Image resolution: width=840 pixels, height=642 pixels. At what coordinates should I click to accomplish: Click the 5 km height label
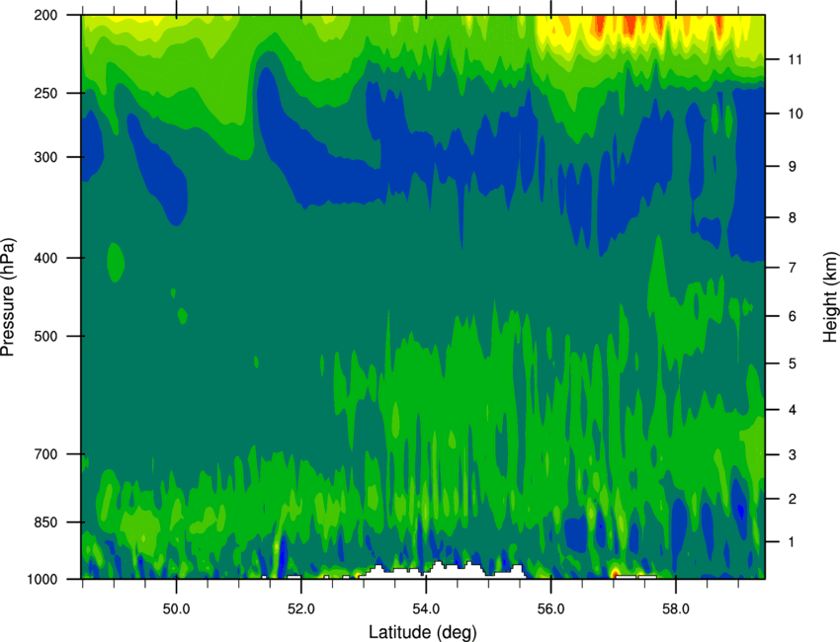[x=793, y=364]
